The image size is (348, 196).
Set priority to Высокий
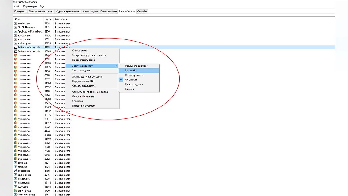[x=130, y=71]
